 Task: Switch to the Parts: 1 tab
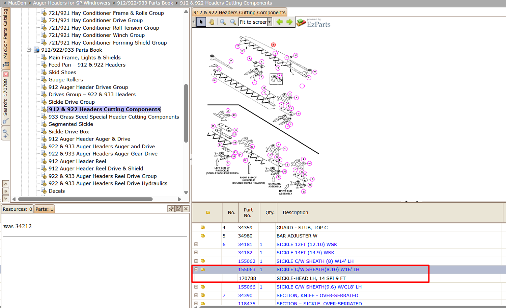tap(45, 209)
